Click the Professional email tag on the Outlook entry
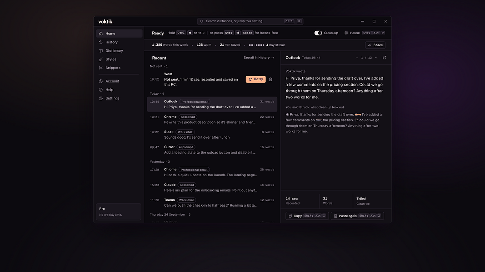 pos(195,102)
